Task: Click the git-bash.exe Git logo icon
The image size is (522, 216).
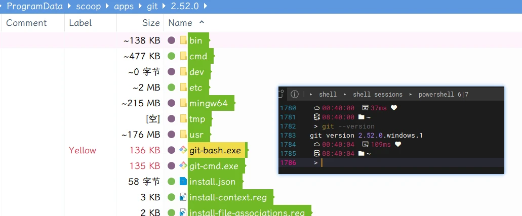Action: coord(183,150)
